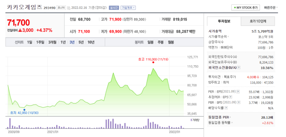Click the 동일업종 PER value 28.12배
Viewport: 286px width, 137px height.
tap(267, 117)
